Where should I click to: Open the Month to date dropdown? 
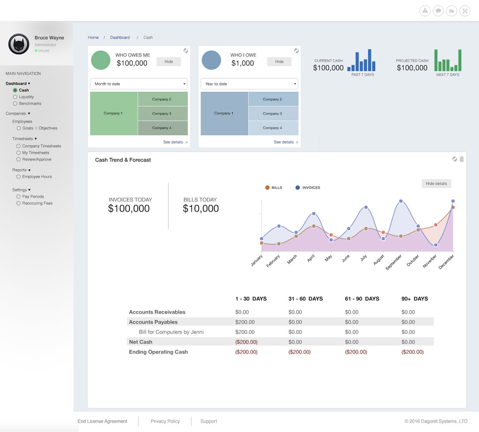139,84
